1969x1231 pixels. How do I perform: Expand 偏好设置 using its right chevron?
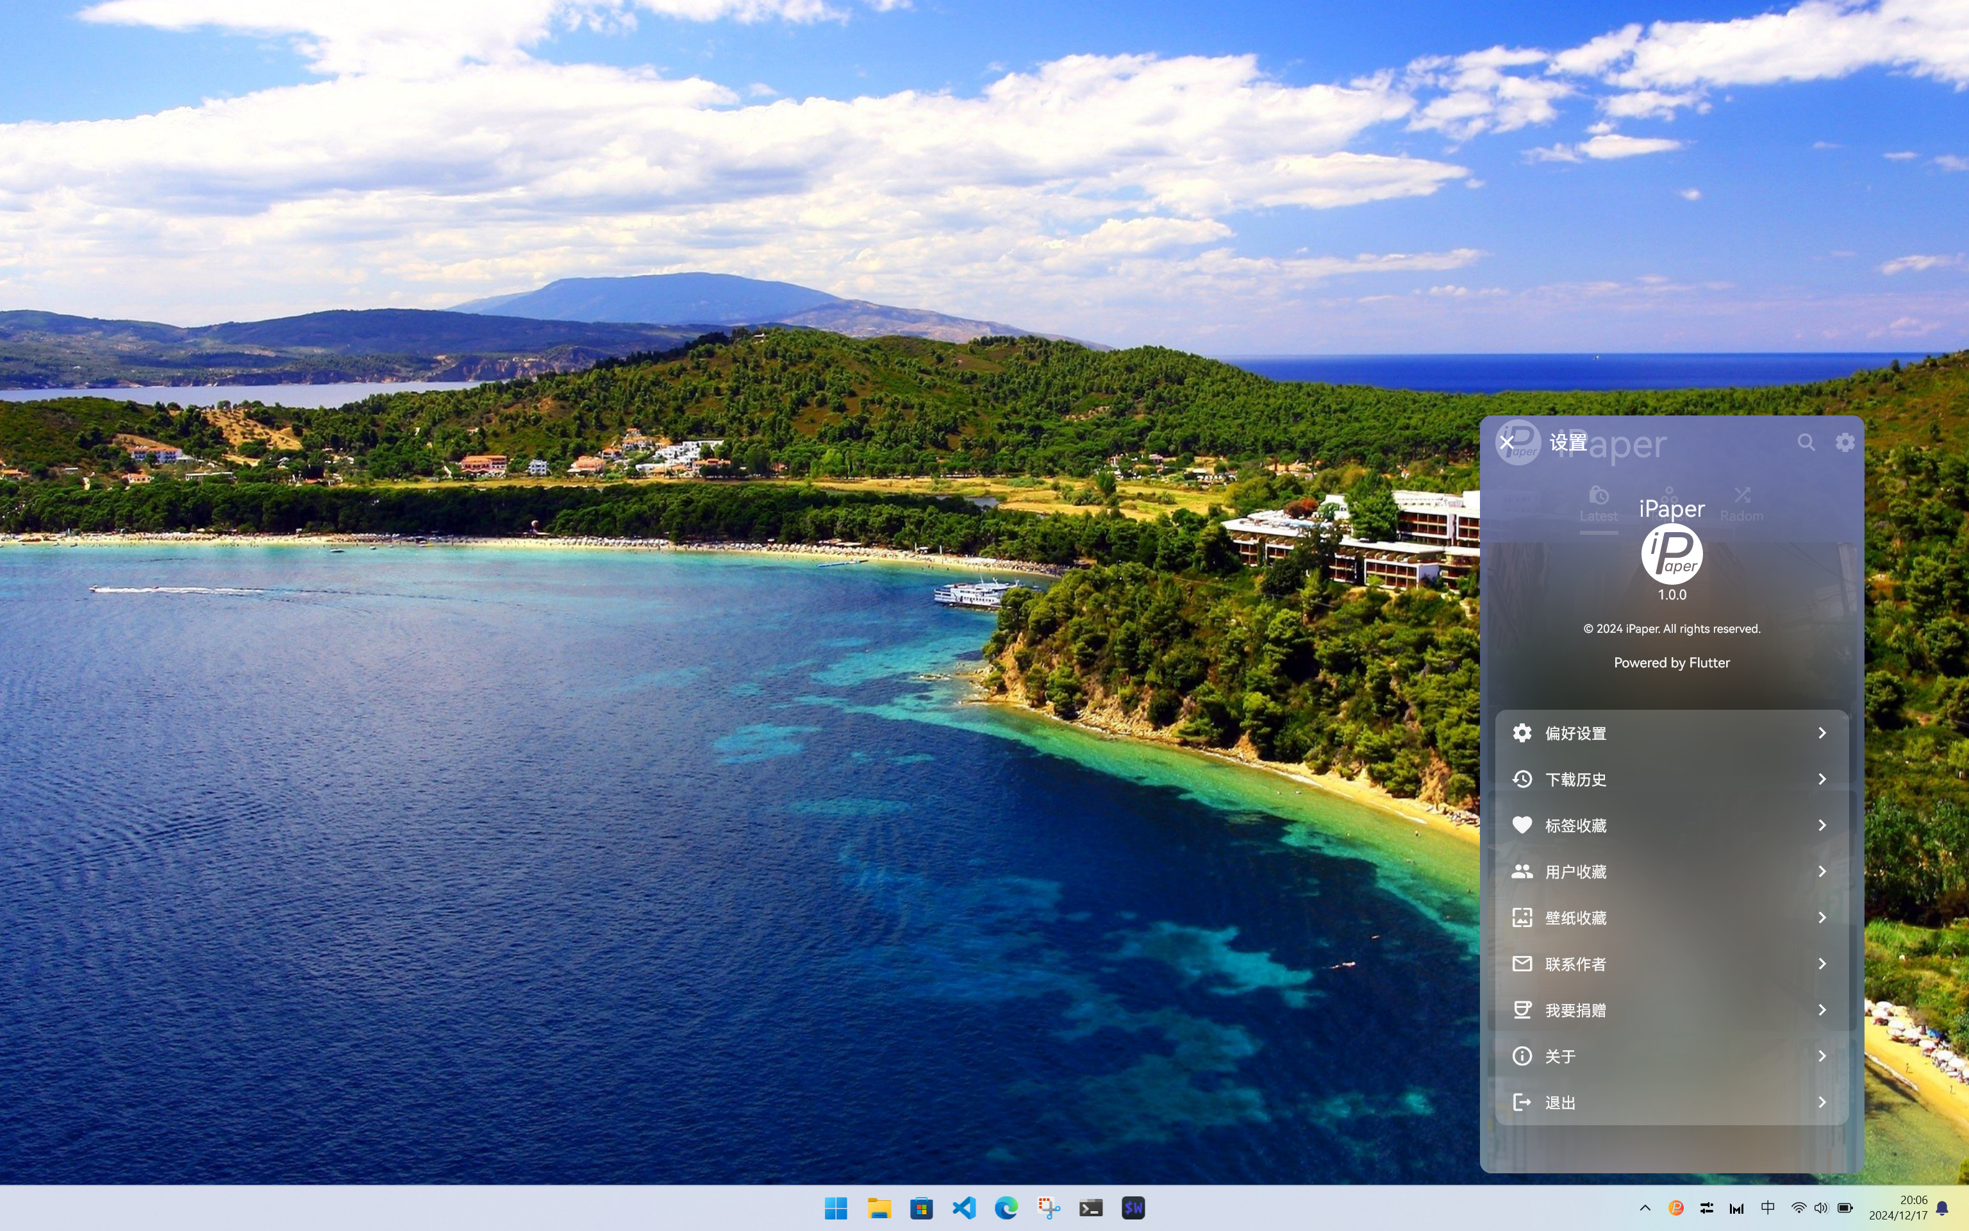point(1822,733)
